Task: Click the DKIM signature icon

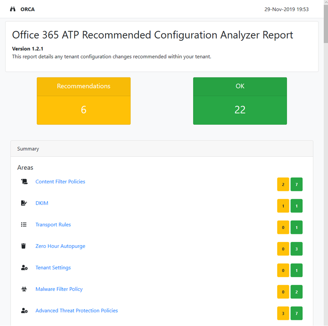Action: coord(24,203)
